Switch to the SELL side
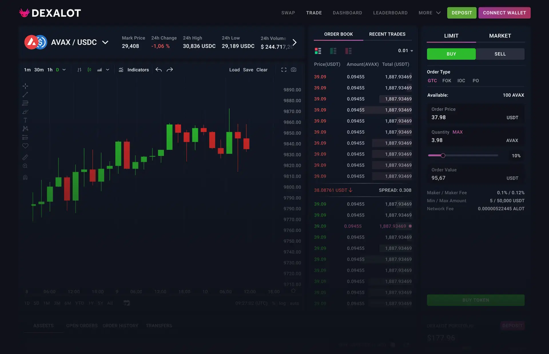Screen dimensions: 549x354 [x=500, y=54]
